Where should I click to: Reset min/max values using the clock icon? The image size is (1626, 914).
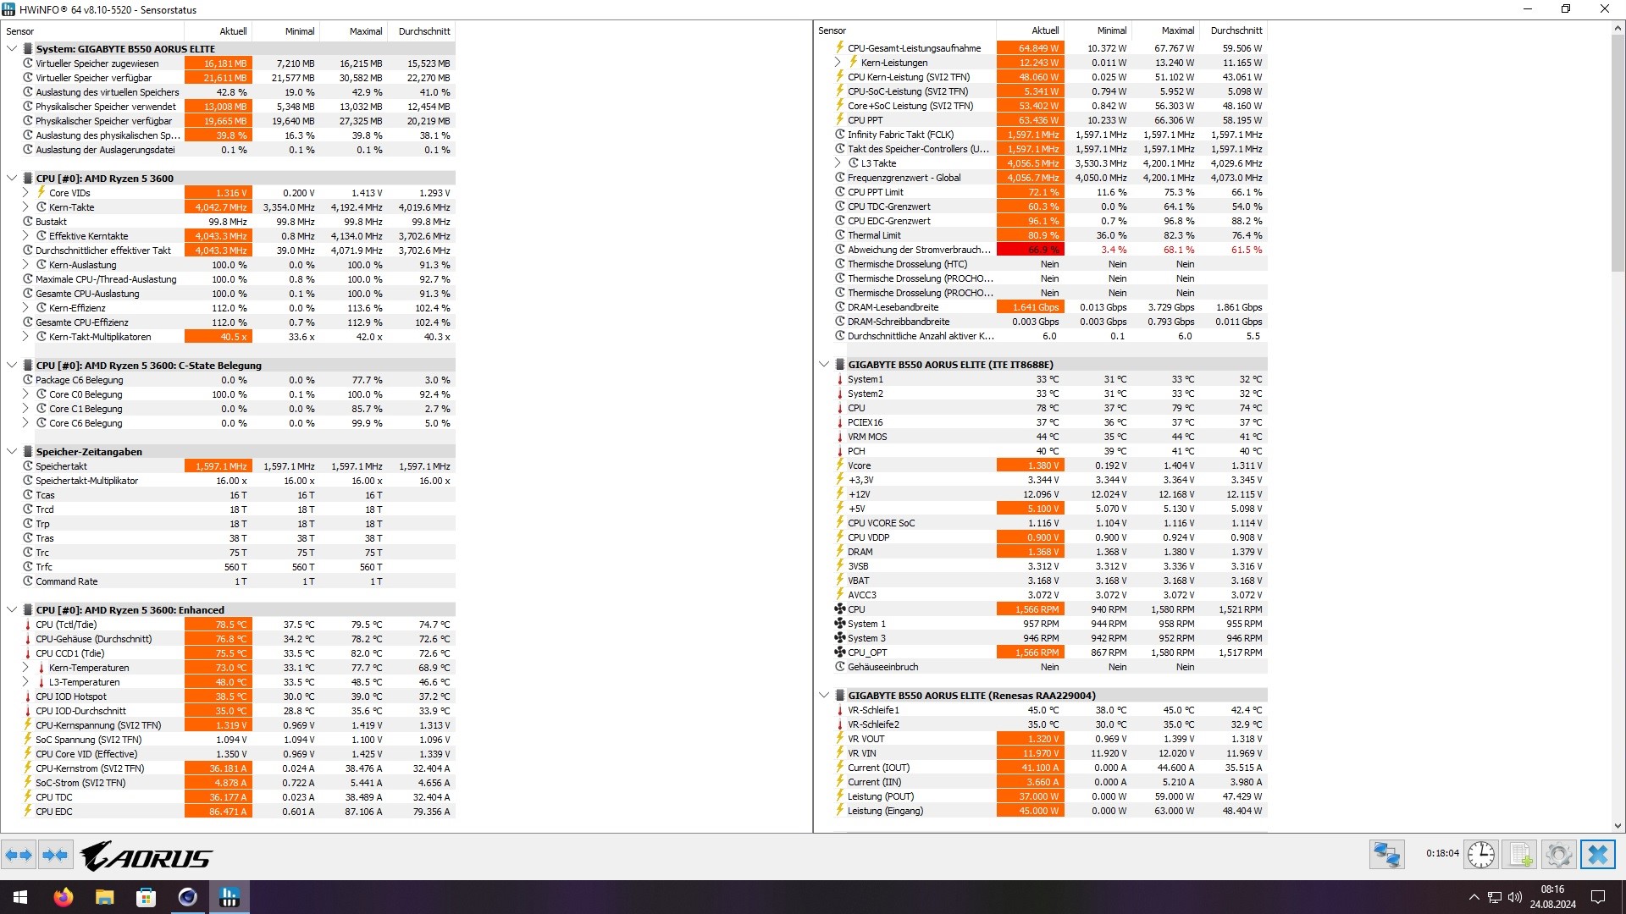(x=1480, y=855)
